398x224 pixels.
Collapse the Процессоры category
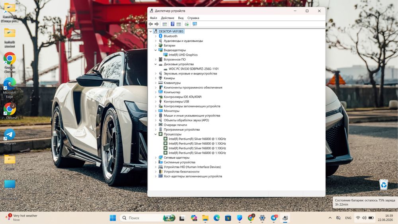156,134
